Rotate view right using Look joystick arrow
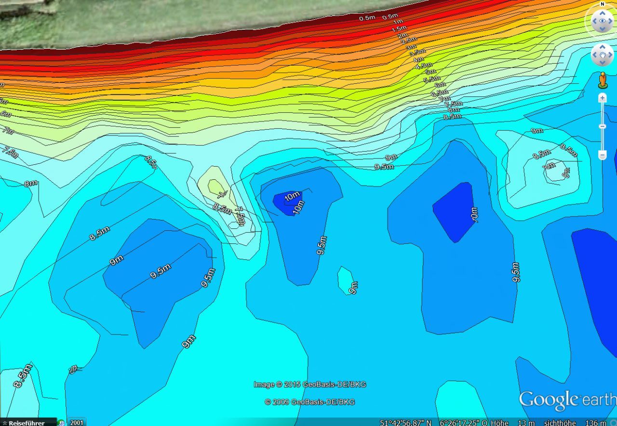 click(x=611, y=21)
